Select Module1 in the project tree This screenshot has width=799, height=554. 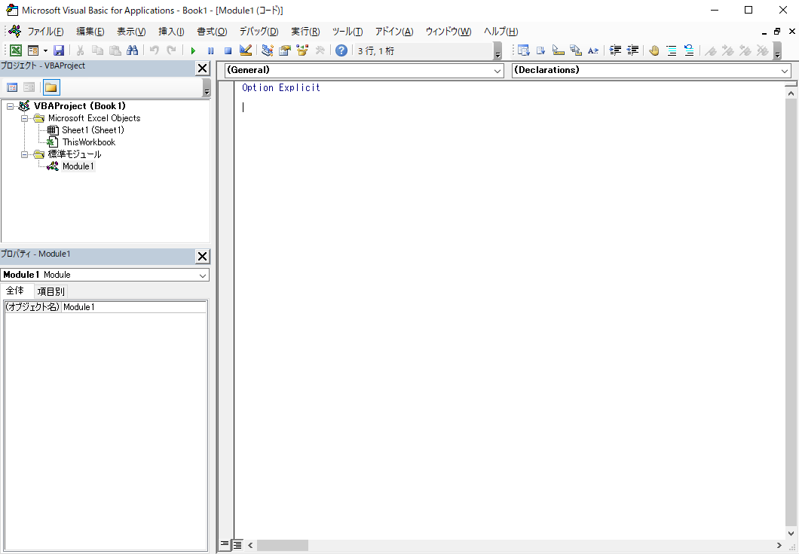click(78, 166)
